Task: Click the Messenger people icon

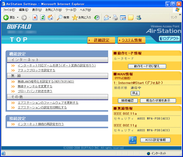Action: point(138,18)
